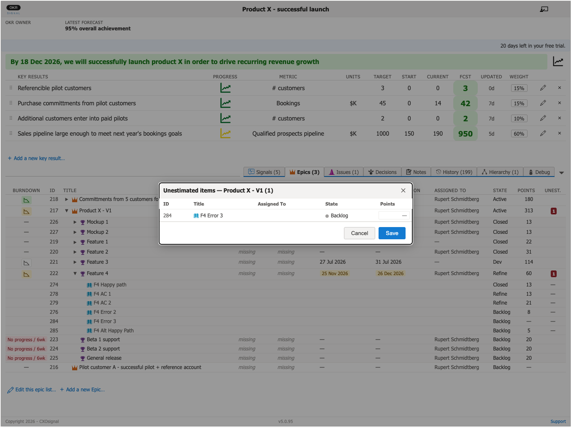Open Hierarchy (1) tab
This screenshot has width=571, height=428.
[x=500, y=172]
